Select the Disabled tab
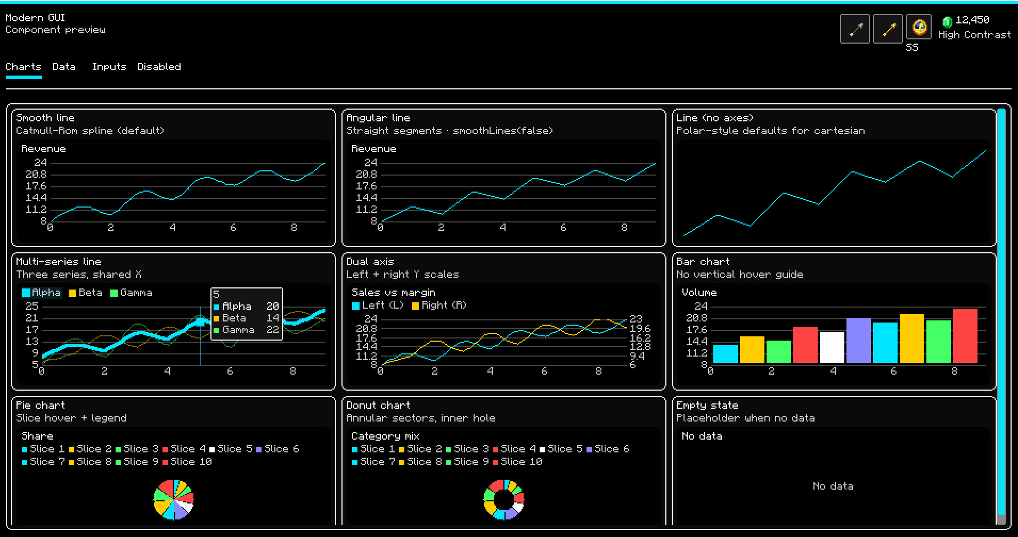 point(159,67)
